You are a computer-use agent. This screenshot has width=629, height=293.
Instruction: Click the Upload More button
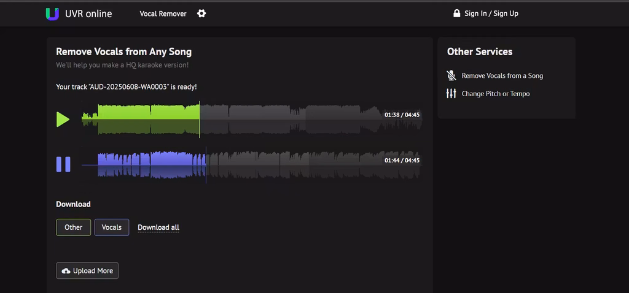(x=87, y=271)
